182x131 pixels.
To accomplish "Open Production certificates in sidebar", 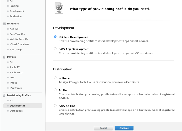I will pos(15,16).
